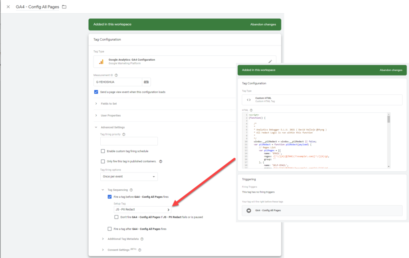Click the GA4 - Config All Pages linked tag row
The image size is (409, 258).
(322, 210)
